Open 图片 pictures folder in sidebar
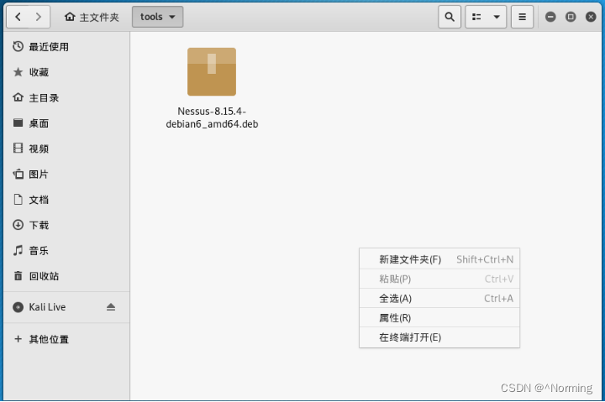This screenshot has height=402, width=605. click(66, 175)
